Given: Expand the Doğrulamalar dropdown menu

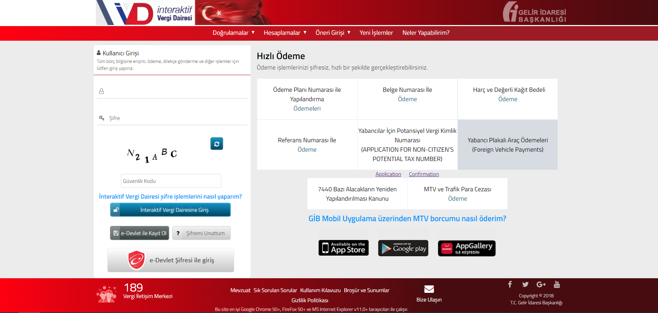Looking at the screenshot, I should 234,33.
